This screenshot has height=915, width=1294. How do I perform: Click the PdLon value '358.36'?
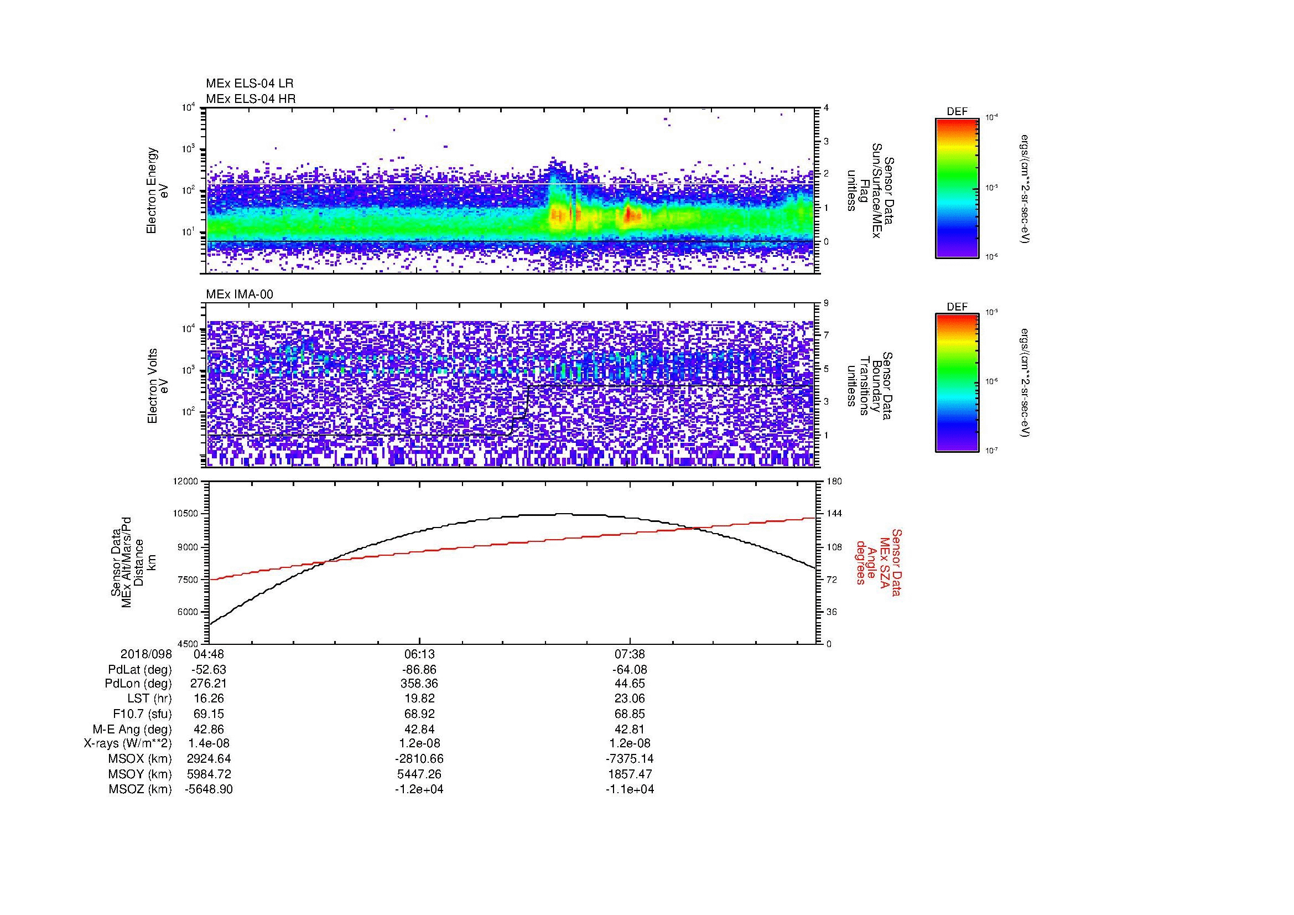pyautogui.click(x=419, y=684)
